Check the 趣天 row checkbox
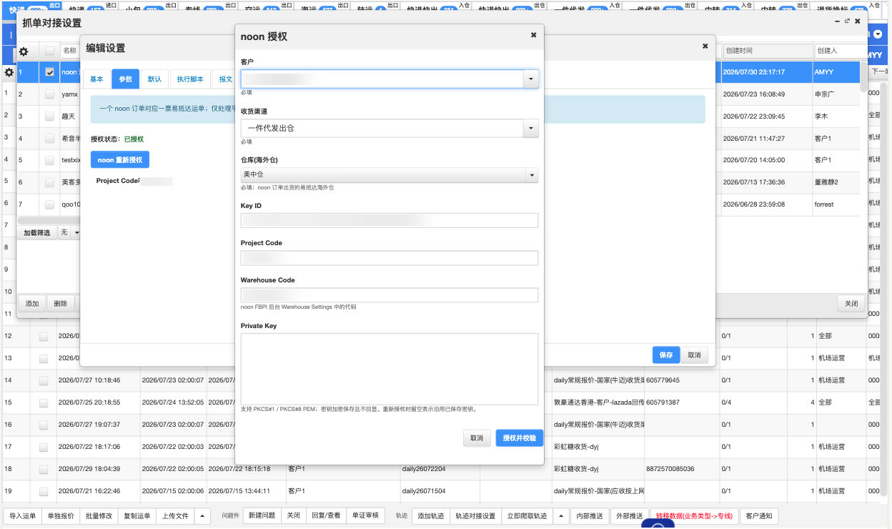 [x=49, y=116]
